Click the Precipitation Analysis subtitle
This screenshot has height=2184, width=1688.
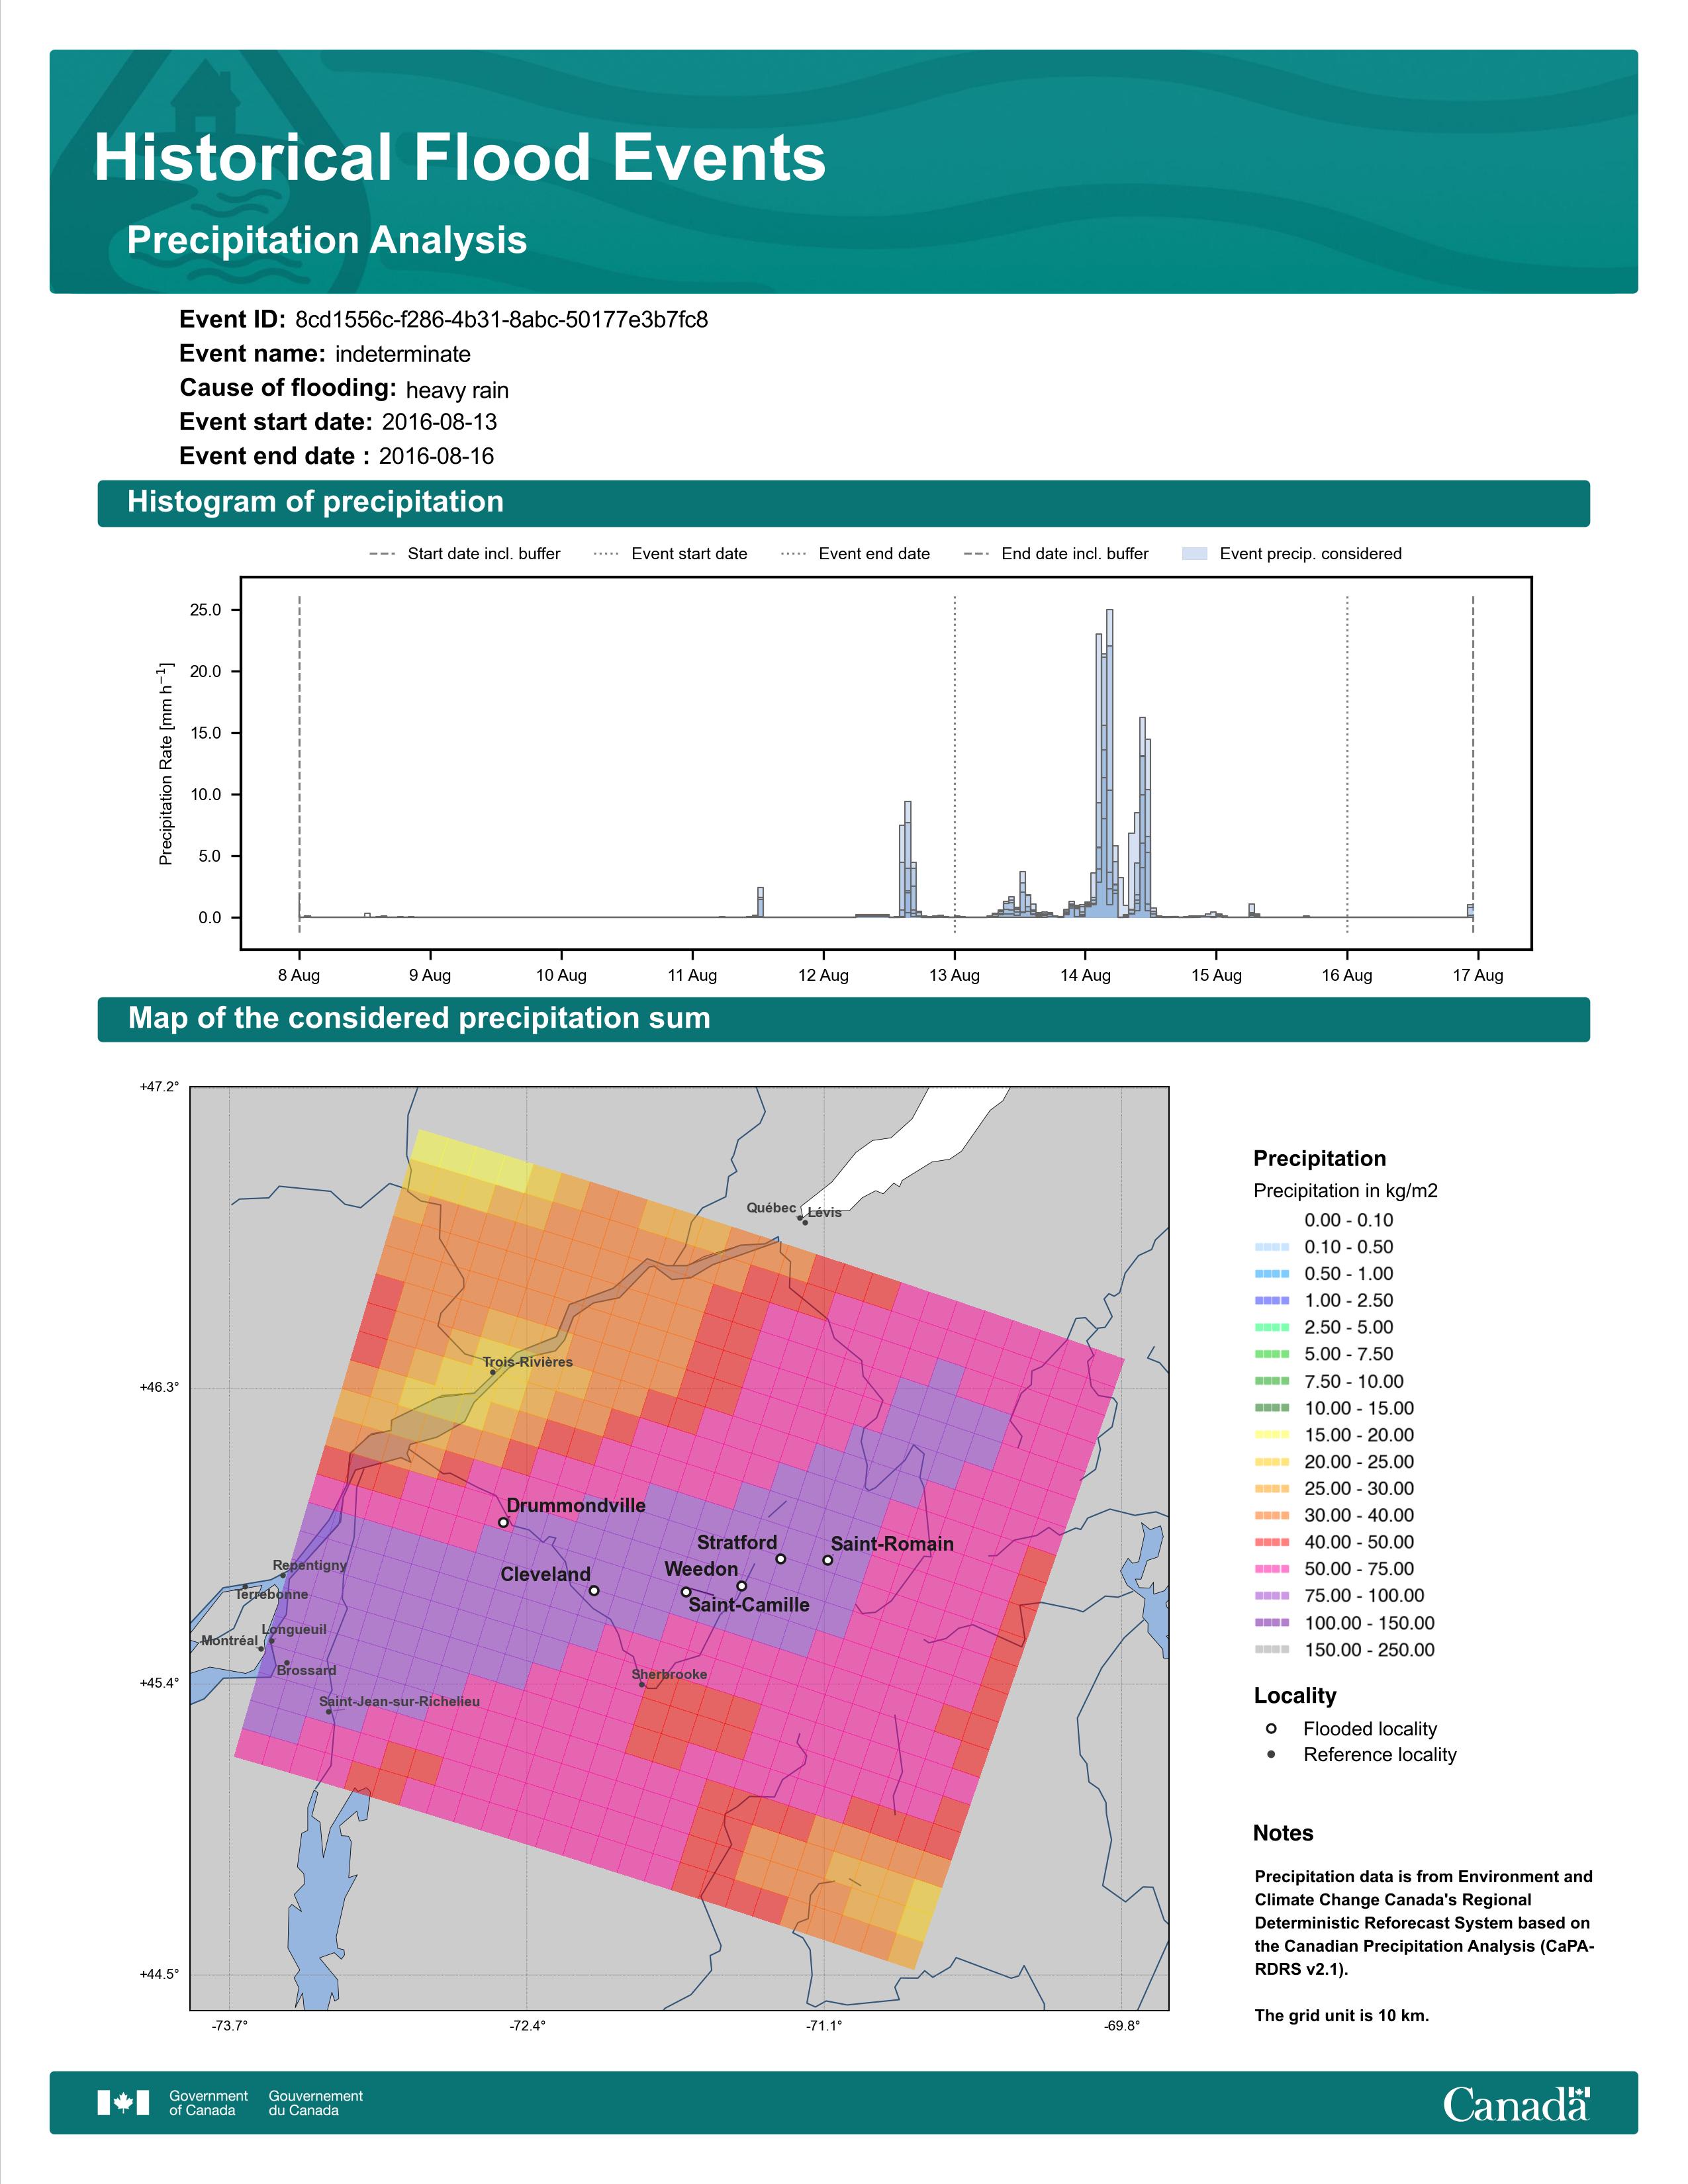tap(327, 240)
